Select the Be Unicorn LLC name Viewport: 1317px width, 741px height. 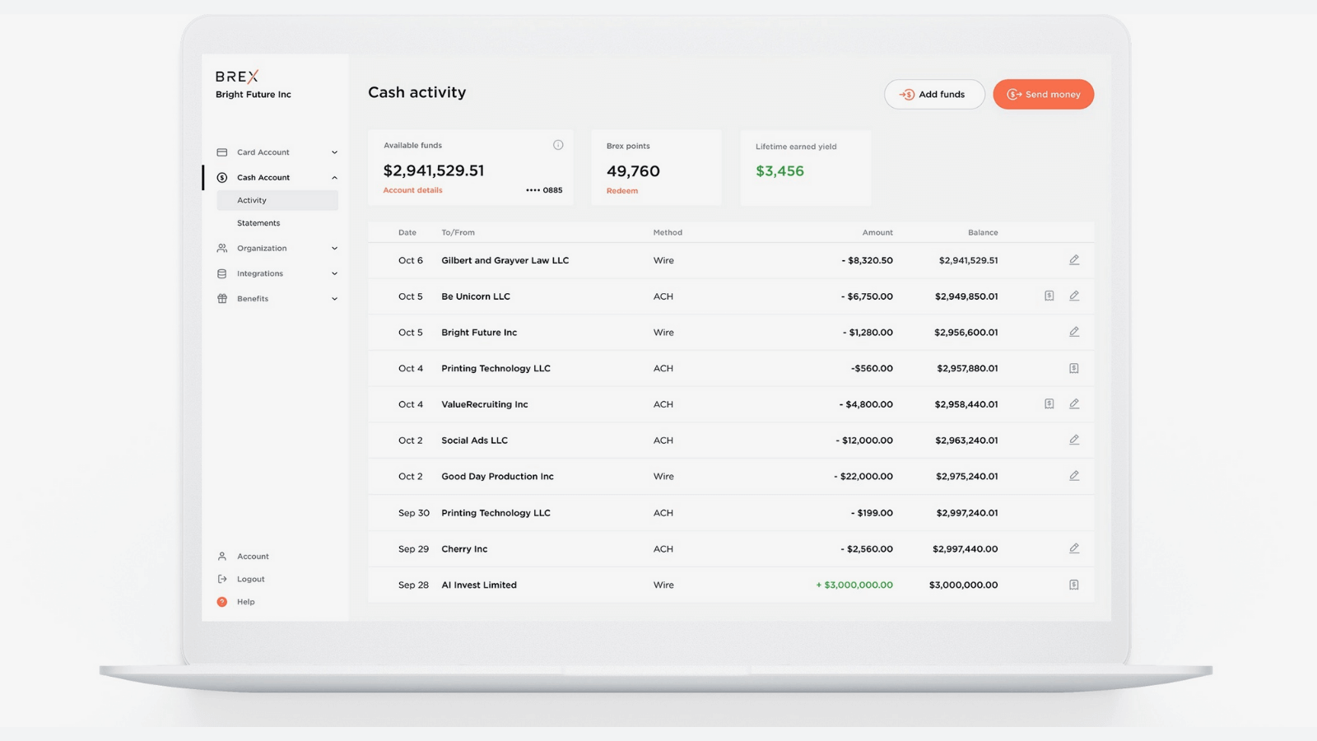(476, 296)
